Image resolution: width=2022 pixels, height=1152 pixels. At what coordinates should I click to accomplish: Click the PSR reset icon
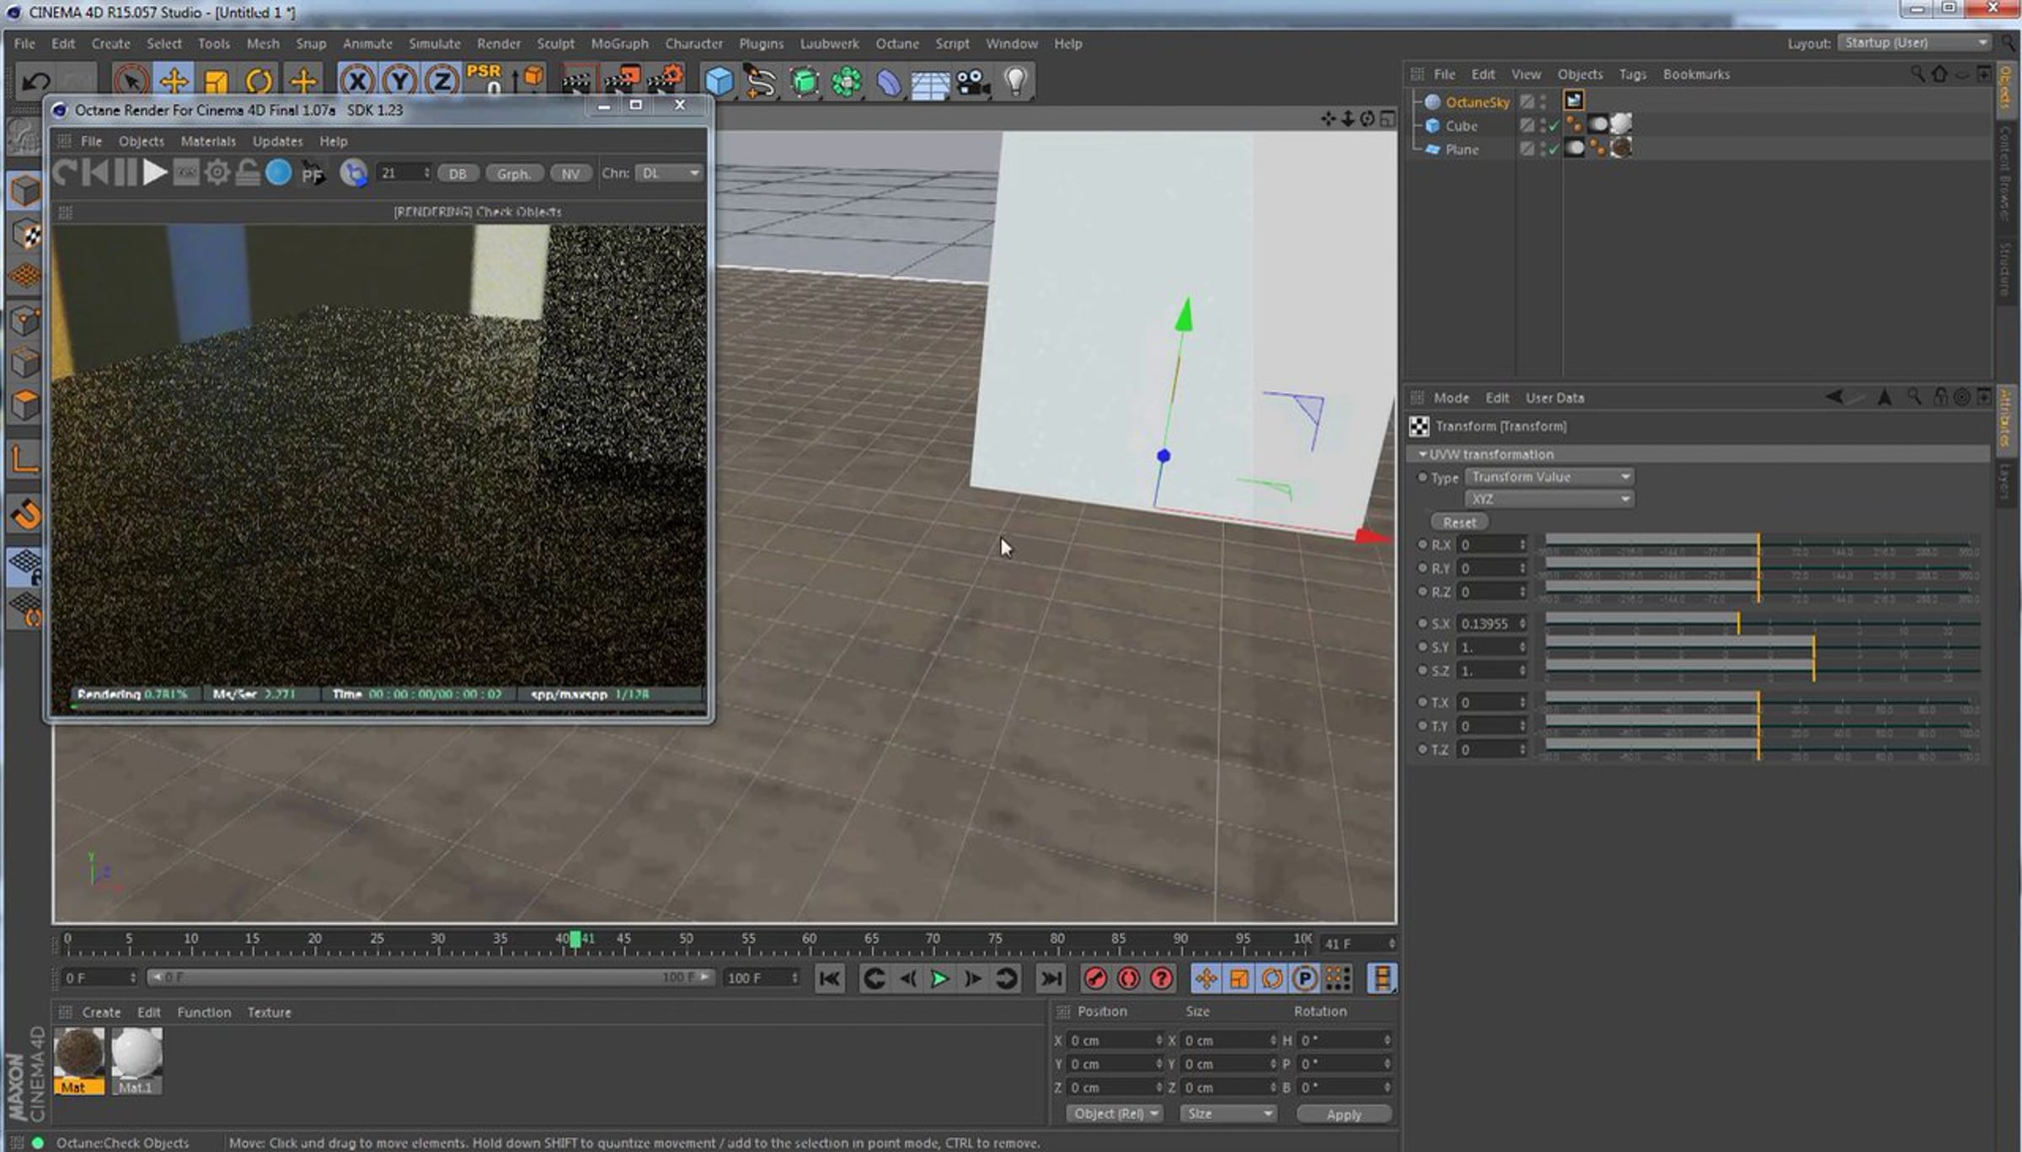pos(484,79)
